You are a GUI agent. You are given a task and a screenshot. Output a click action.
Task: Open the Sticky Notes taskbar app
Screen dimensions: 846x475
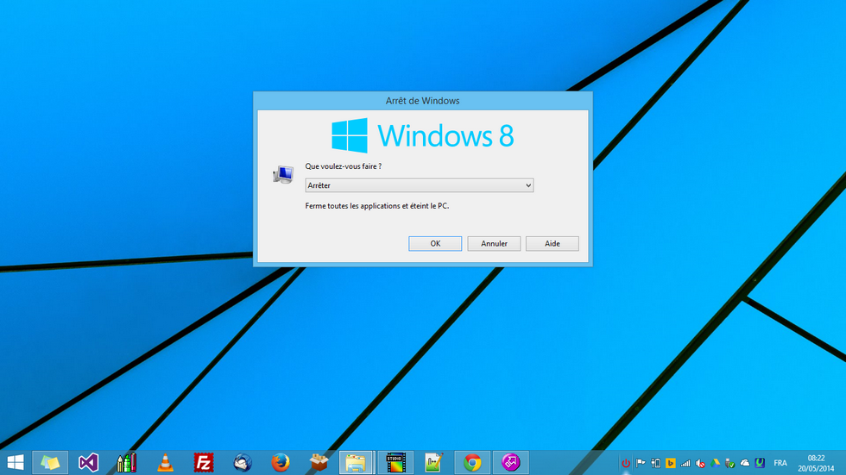tap(50, 463)
